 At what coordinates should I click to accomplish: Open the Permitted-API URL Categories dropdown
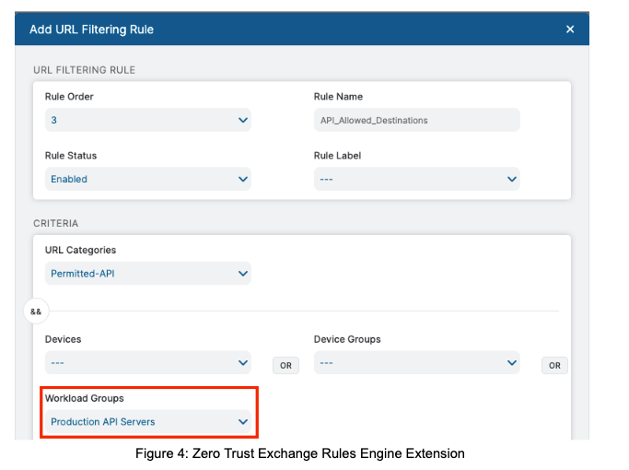click(138, 274)
